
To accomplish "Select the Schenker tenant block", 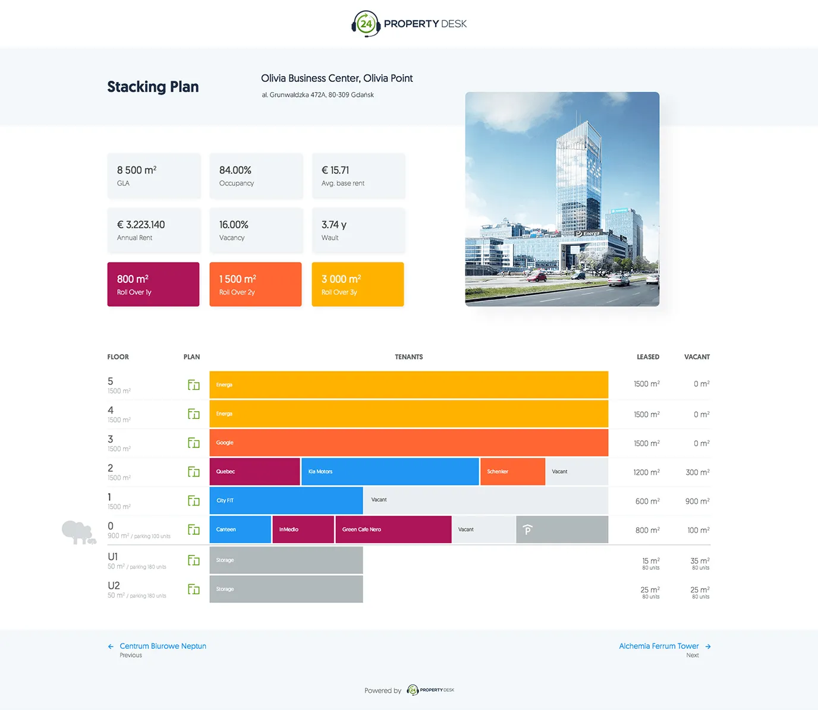I will pyautogui.click(x=512, y=472).
